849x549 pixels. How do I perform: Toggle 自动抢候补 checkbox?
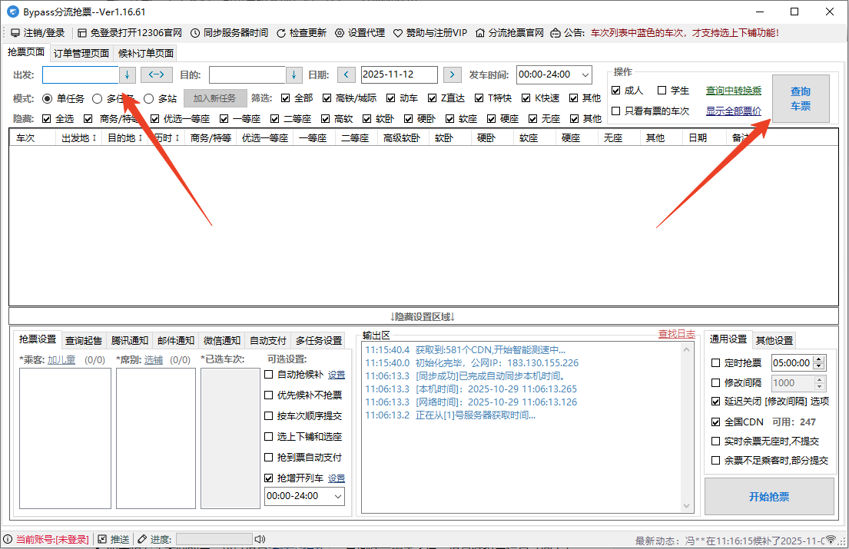(x=269, y=375)
